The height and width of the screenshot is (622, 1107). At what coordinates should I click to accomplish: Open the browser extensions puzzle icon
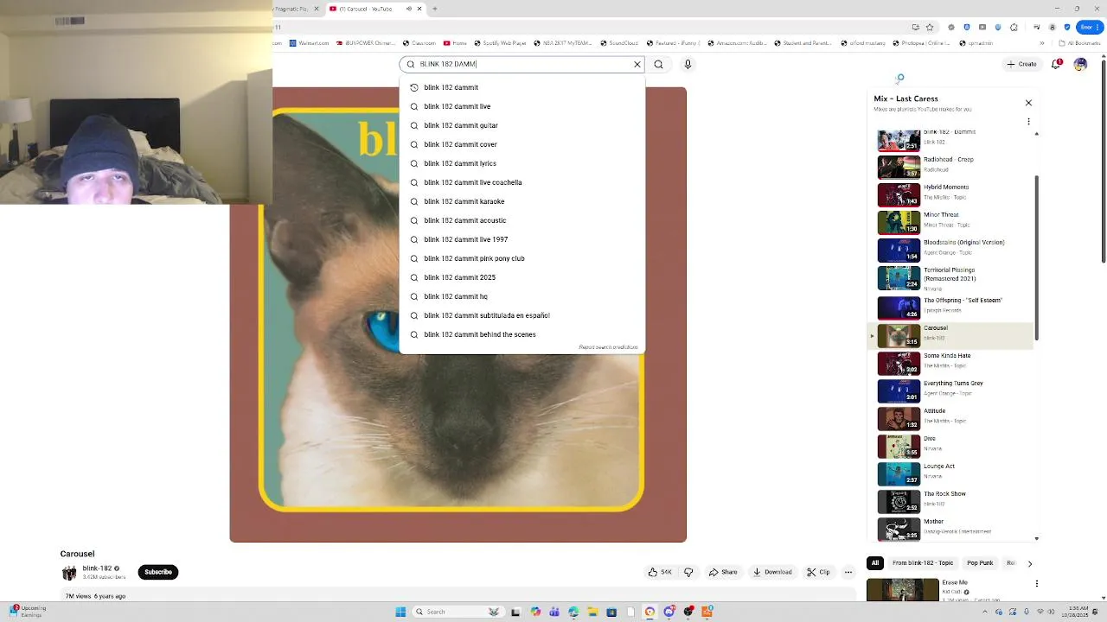[x=1014, y=27]
